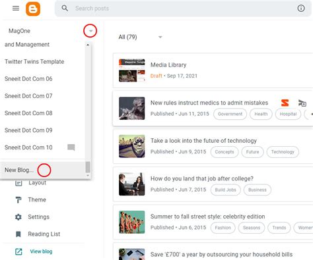
Task: Click the View blog external link icon
Action: (x=18, y=251)
